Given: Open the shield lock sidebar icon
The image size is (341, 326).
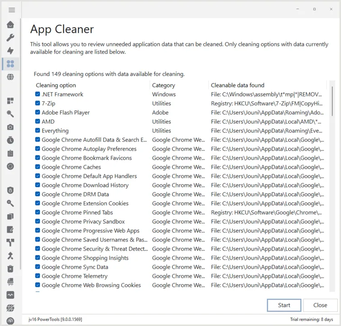Looking at the screenshot, I should point(10,190).
